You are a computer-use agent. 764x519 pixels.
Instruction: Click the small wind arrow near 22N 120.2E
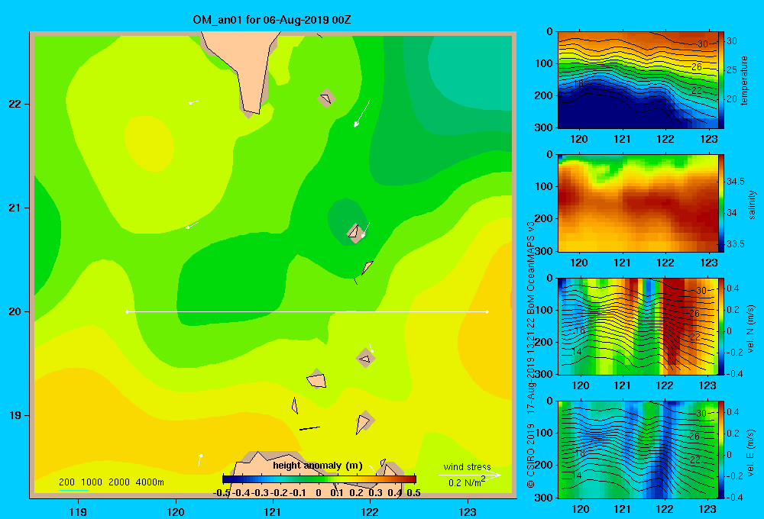(x=193, y=102)
